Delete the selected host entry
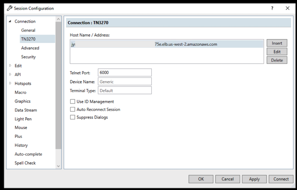Screen dimensions: 297x190 (277, 60)
